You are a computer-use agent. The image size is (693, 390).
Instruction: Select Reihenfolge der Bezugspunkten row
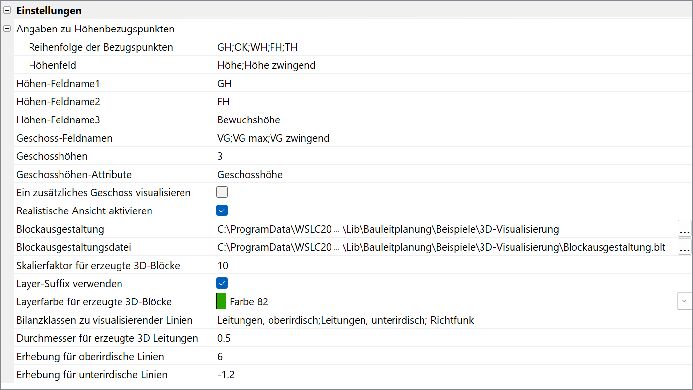101,47
